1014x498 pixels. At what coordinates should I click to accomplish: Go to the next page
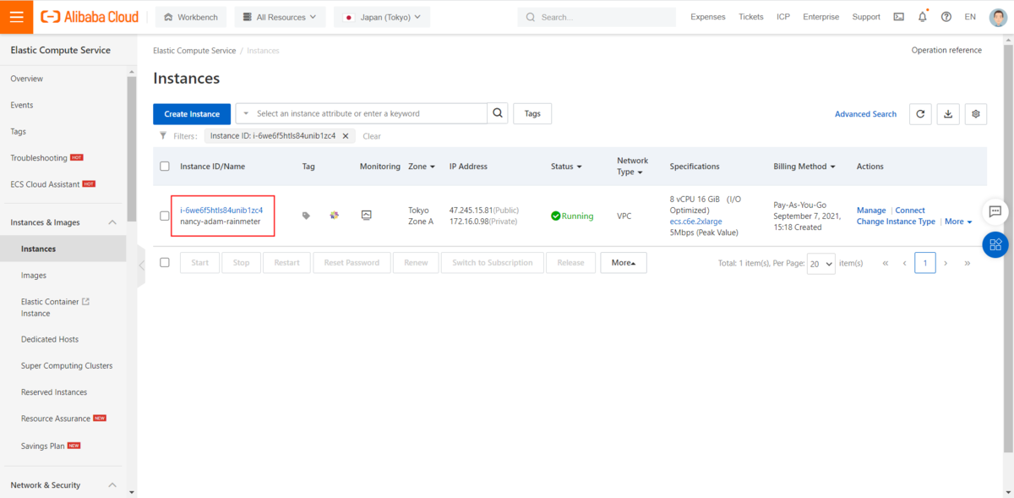946,263
